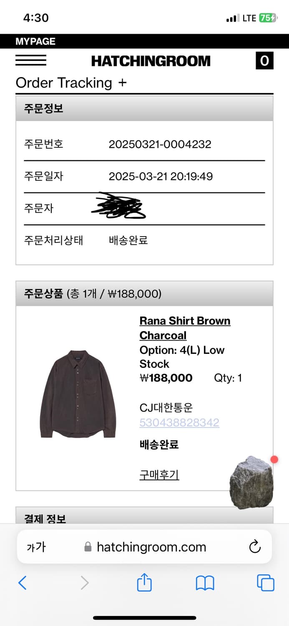Image resolution: width=289 pixels, height=626 pixels.
Task: Open the Safari share sheet
Action: tap(144, 583)
